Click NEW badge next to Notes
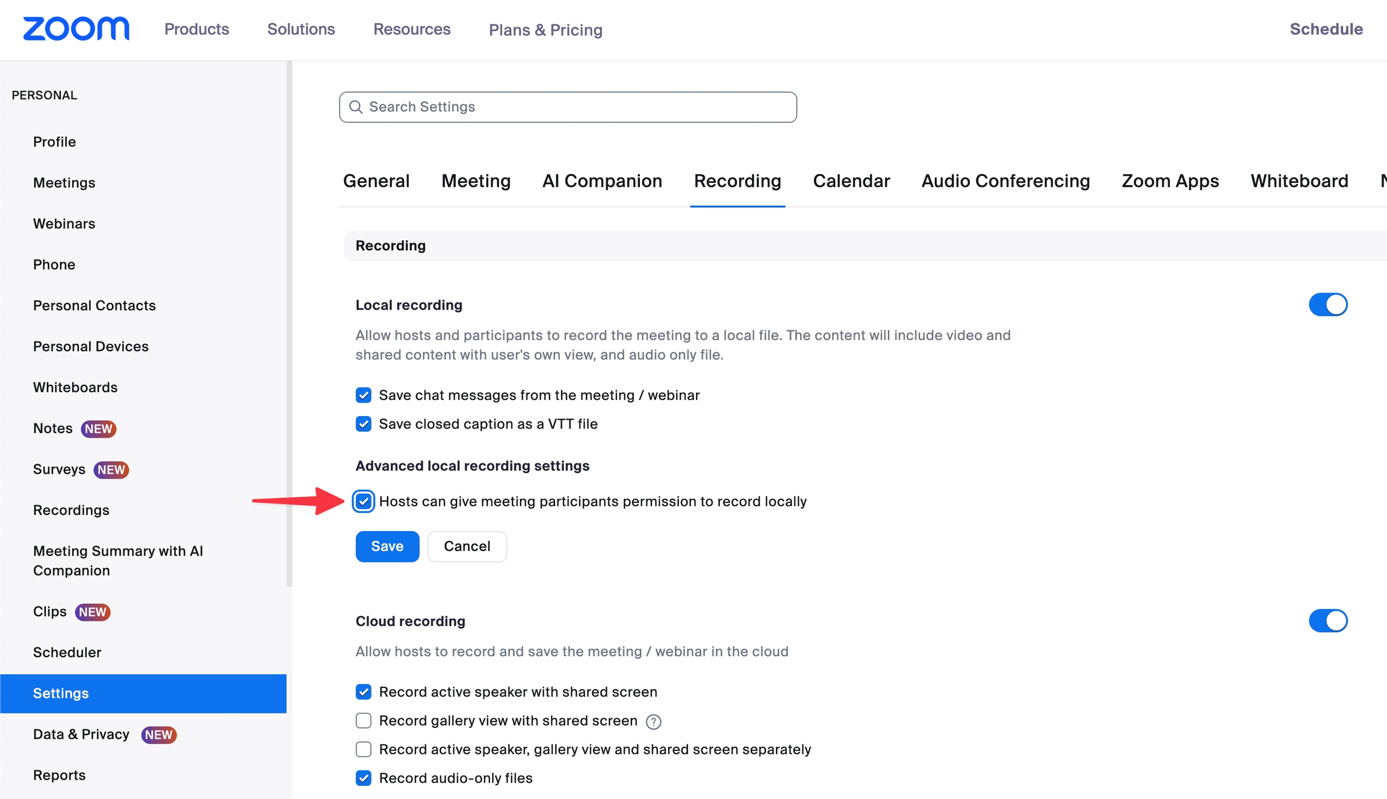 click(99, 429)
